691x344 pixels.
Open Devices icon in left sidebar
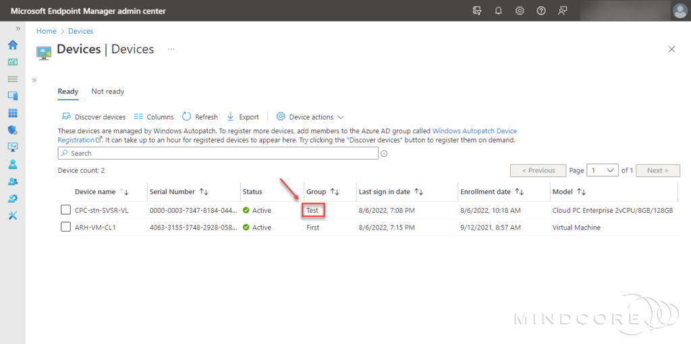pyautogui.click(x=12, y=96)
